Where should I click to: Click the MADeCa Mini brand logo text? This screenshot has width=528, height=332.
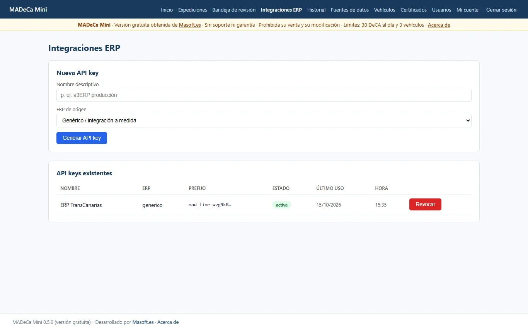(28, 9)
